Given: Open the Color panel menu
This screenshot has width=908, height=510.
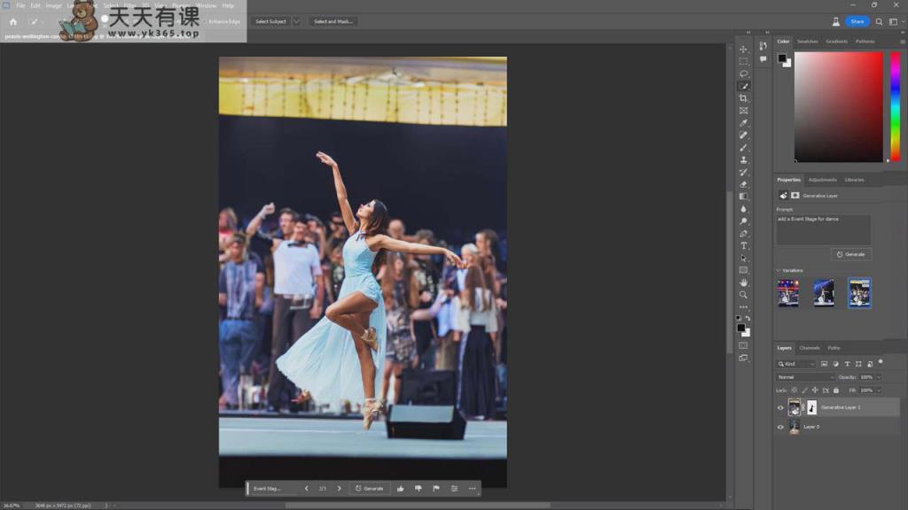Looking at the screenshot, I should pyautogui.click(x=902, y=42).
